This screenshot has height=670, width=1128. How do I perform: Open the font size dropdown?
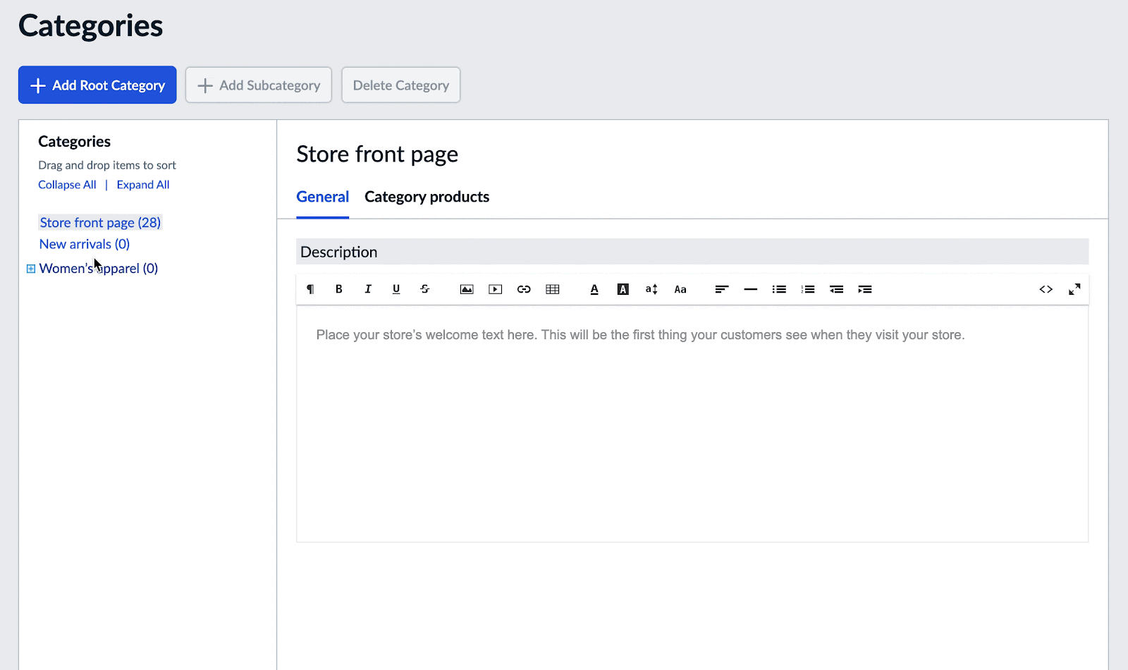pyautogui.click(x=651, y=289)
